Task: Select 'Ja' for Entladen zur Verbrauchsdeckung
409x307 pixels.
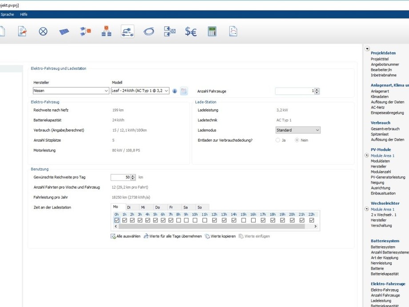Action: tap(278, 140)
